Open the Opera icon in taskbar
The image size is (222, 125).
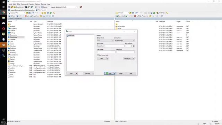tap(3, 28)
